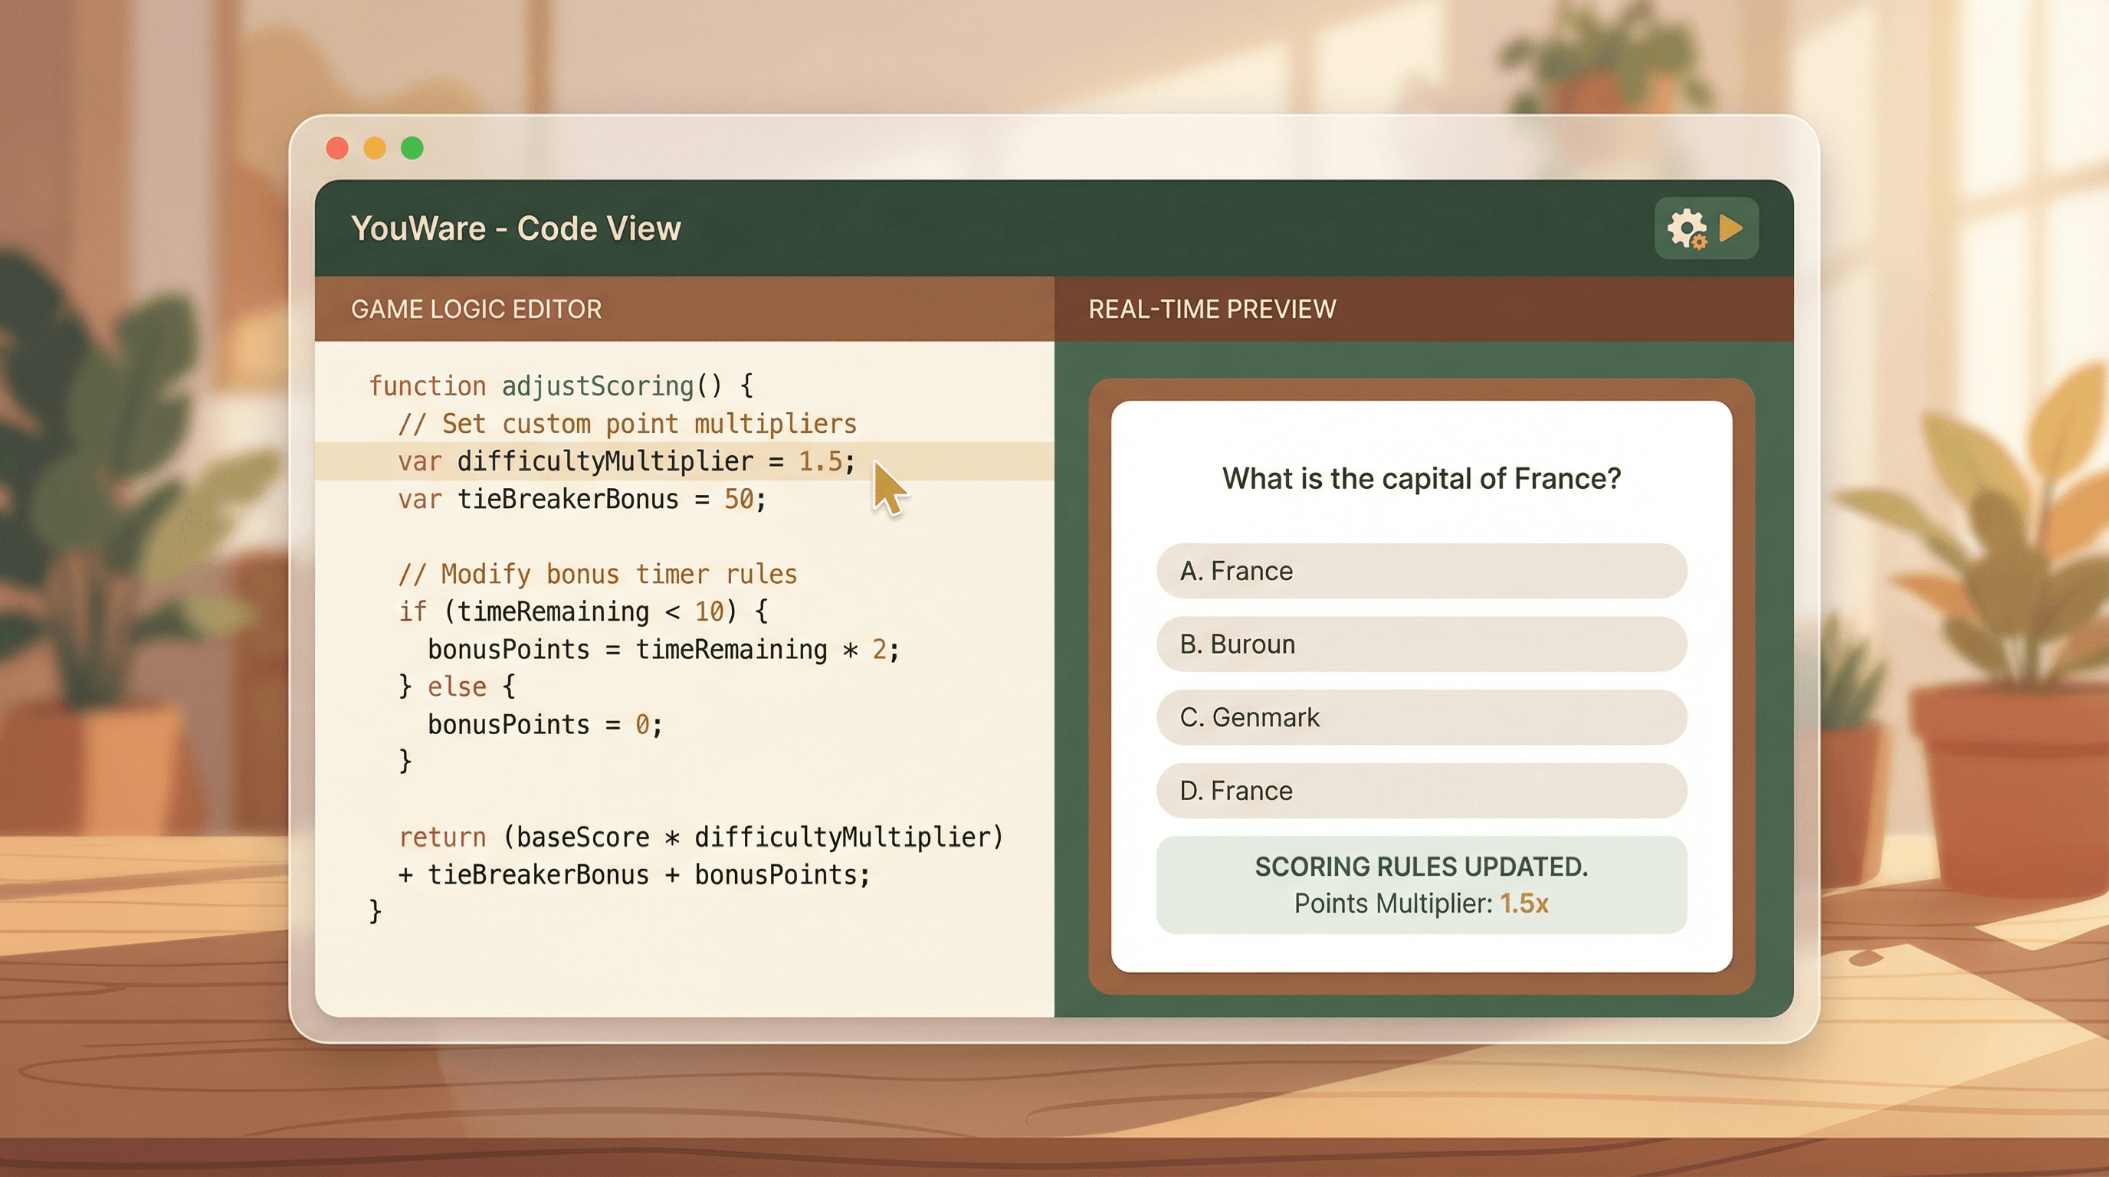This screenshot has width=2109, height=1177.
Task: Run the code with the play arrow
Action: [1730, 228]
